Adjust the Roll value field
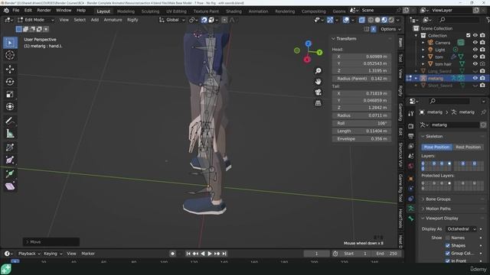Viewport: 490px width, 275px height. [361, 124]
